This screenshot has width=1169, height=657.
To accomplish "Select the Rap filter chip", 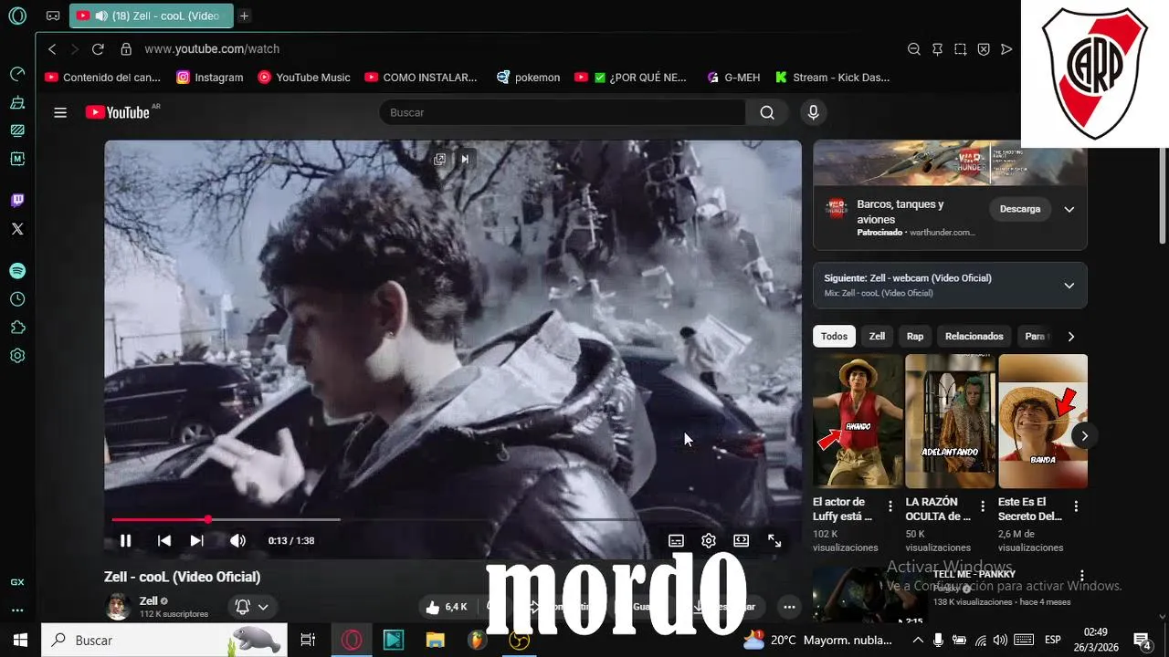I will point(915,337).
